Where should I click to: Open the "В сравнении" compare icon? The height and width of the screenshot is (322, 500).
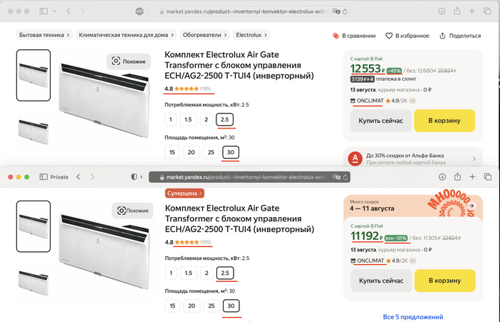336,36
